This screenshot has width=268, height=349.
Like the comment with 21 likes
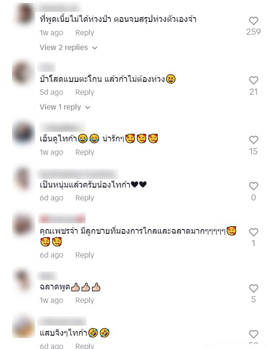254,80
